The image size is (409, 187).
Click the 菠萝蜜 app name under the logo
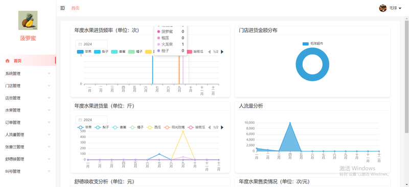(x=28, y=38)
